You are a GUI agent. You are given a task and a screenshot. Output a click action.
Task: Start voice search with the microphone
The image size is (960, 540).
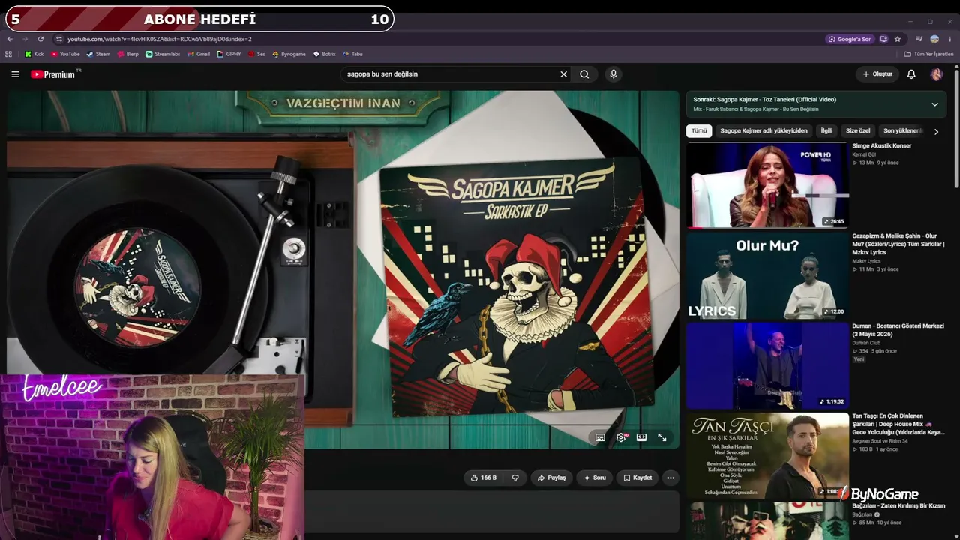(613, 74)
